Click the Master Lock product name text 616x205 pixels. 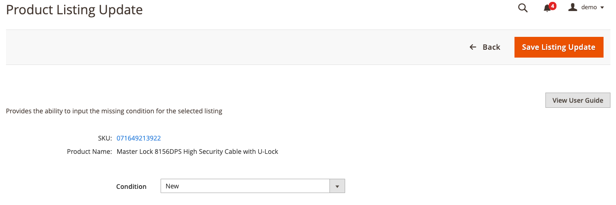[x=197, y=151]
